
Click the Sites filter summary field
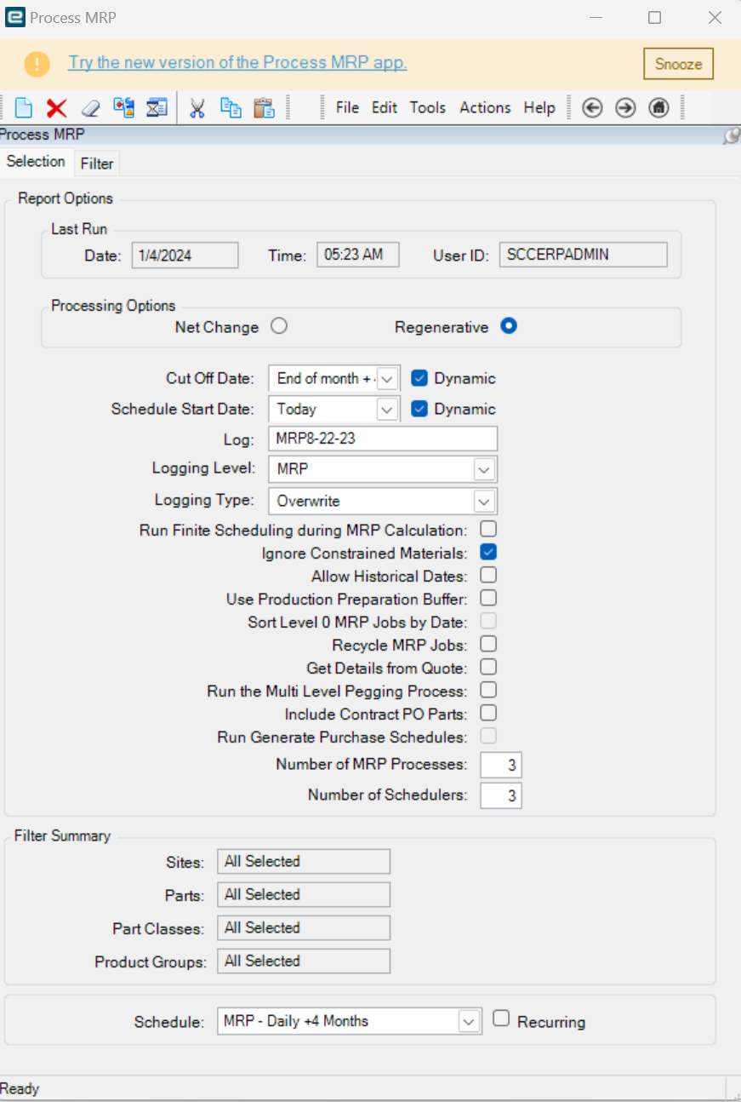click(304, 862)
